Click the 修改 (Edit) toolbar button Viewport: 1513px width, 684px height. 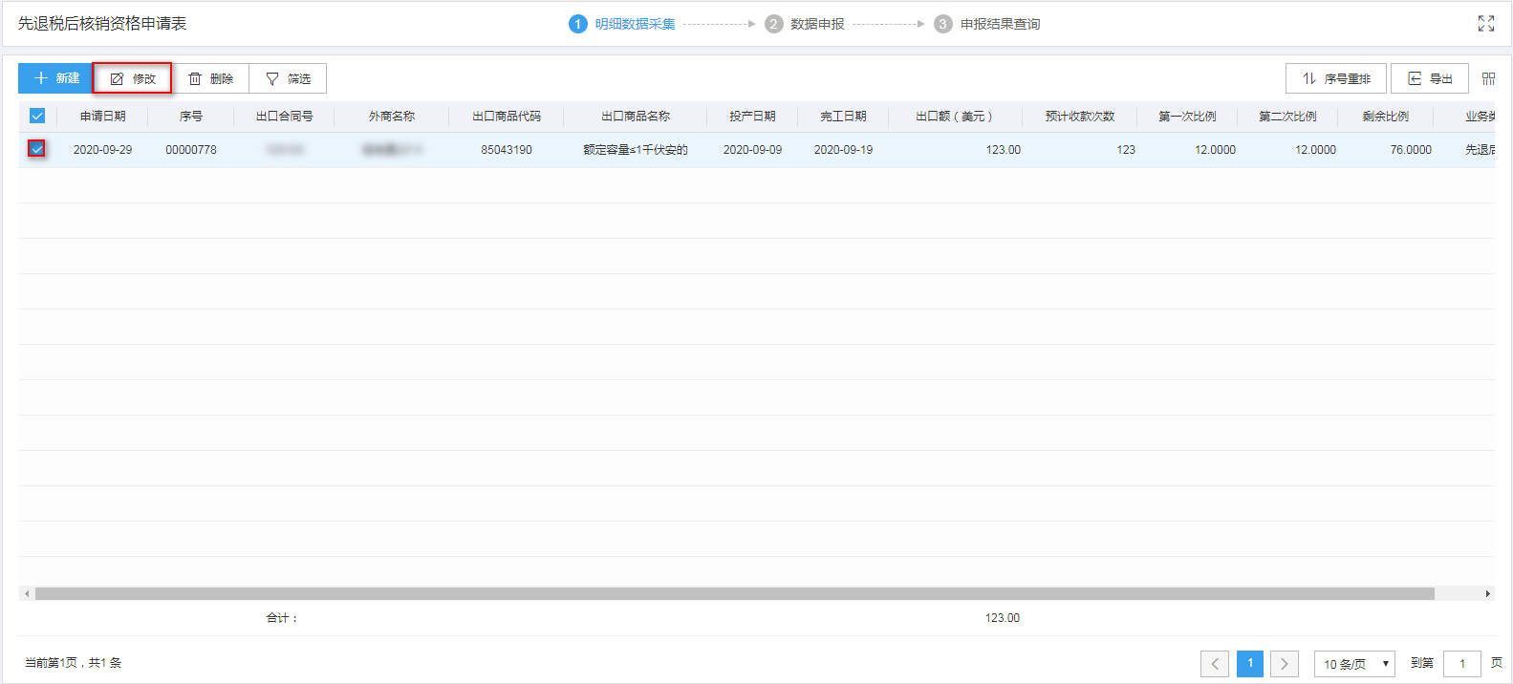(132, 78)
